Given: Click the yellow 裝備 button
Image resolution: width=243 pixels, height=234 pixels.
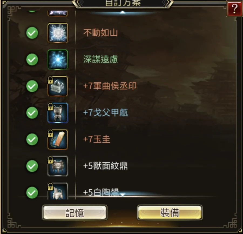Looking at the screenshot, I should pos(170,213).
